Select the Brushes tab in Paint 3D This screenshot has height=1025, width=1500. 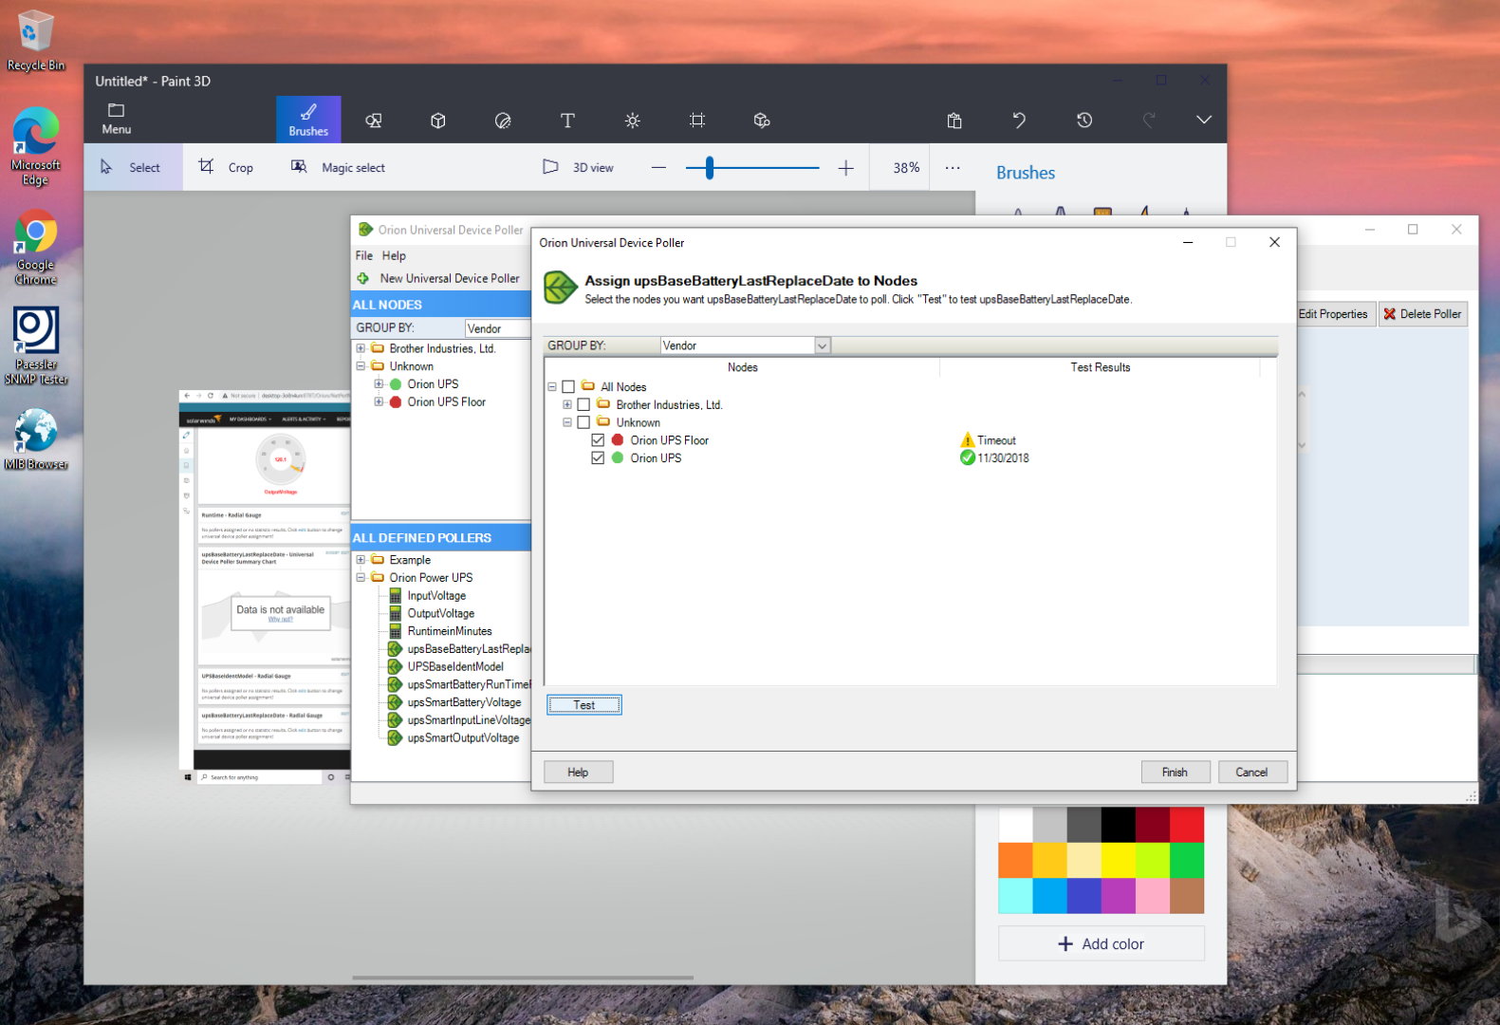pos(308,120)
